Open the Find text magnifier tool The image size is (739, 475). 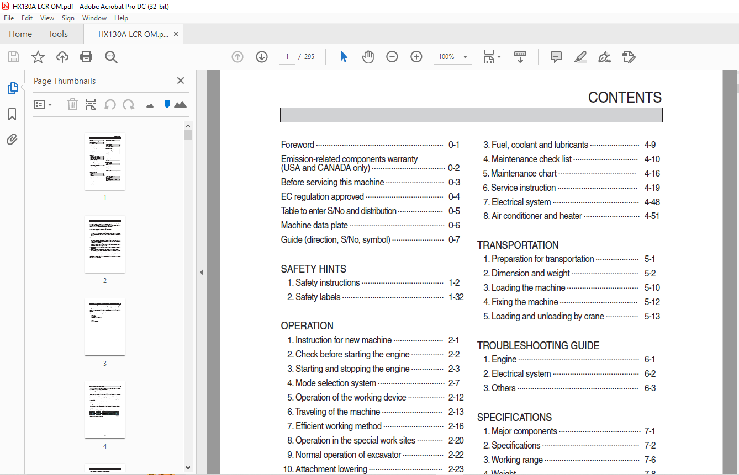[111, 57]
